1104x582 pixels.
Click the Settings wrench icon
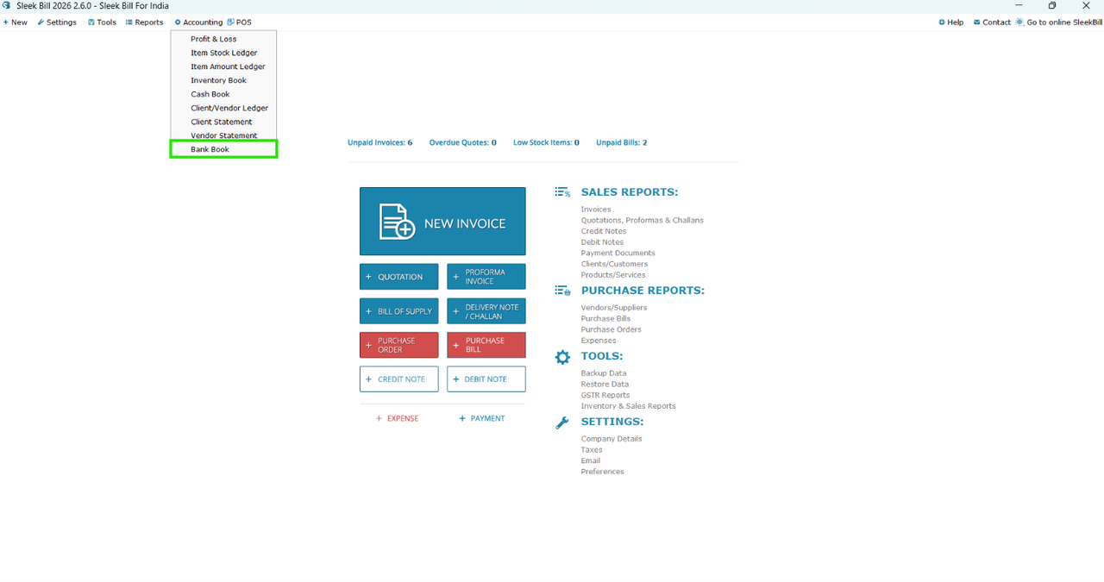[562, 422]
